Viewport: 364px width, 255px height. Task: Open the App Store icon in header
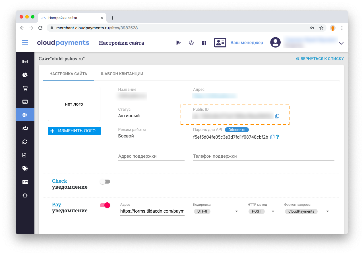coord(191,43)
